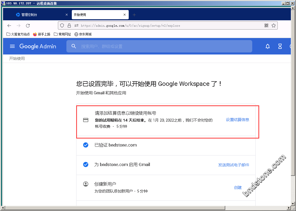Click the checkmark beside 已验证 bndstone.com
This screenshot has width=296, height=211.
86,145
